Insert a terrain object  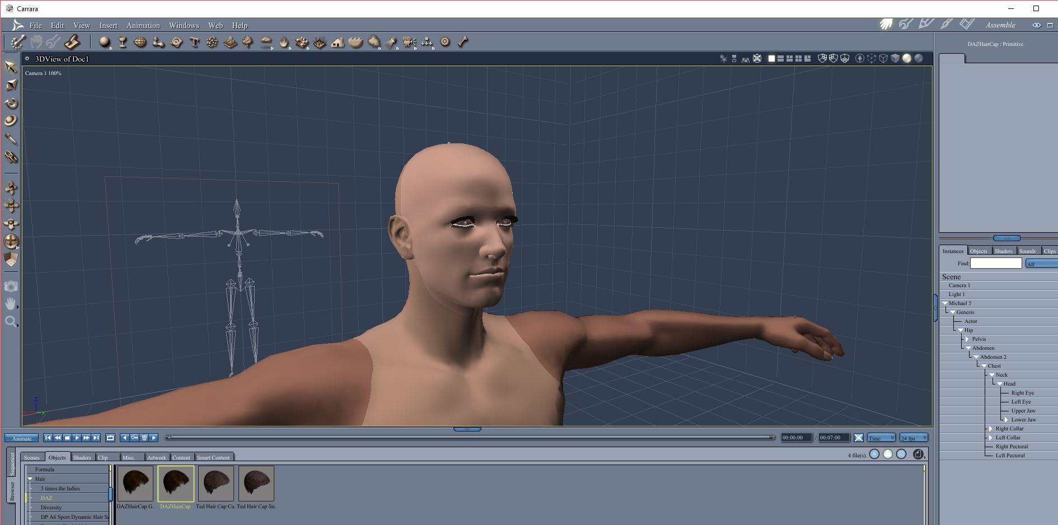230,42
